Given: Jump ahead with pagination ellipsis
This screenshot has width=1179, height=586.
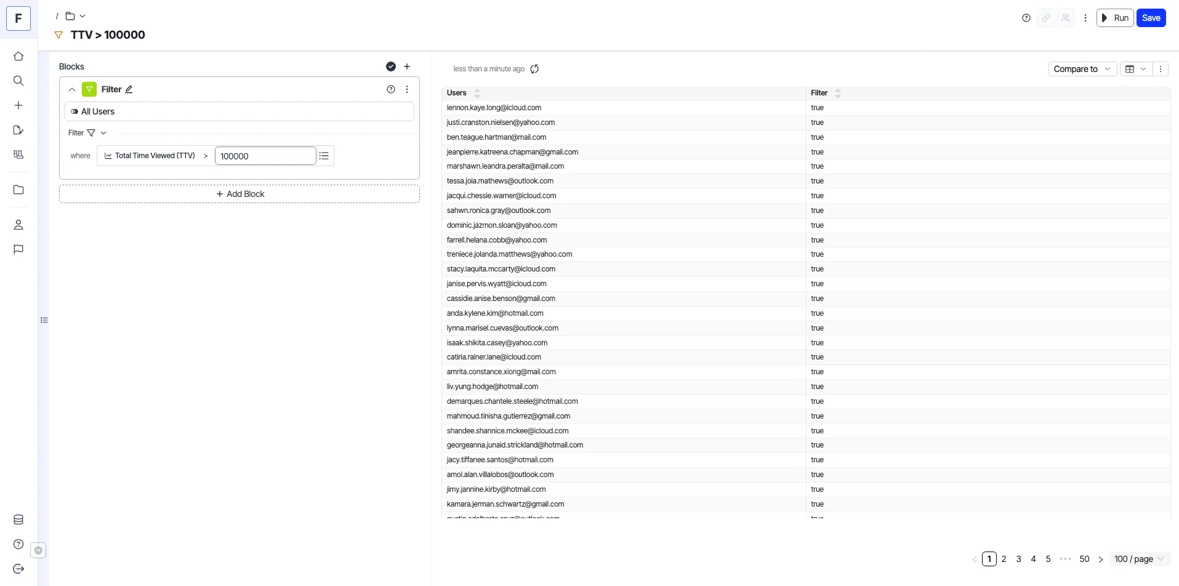Looking at the screenshot, I should (1066, 559).
